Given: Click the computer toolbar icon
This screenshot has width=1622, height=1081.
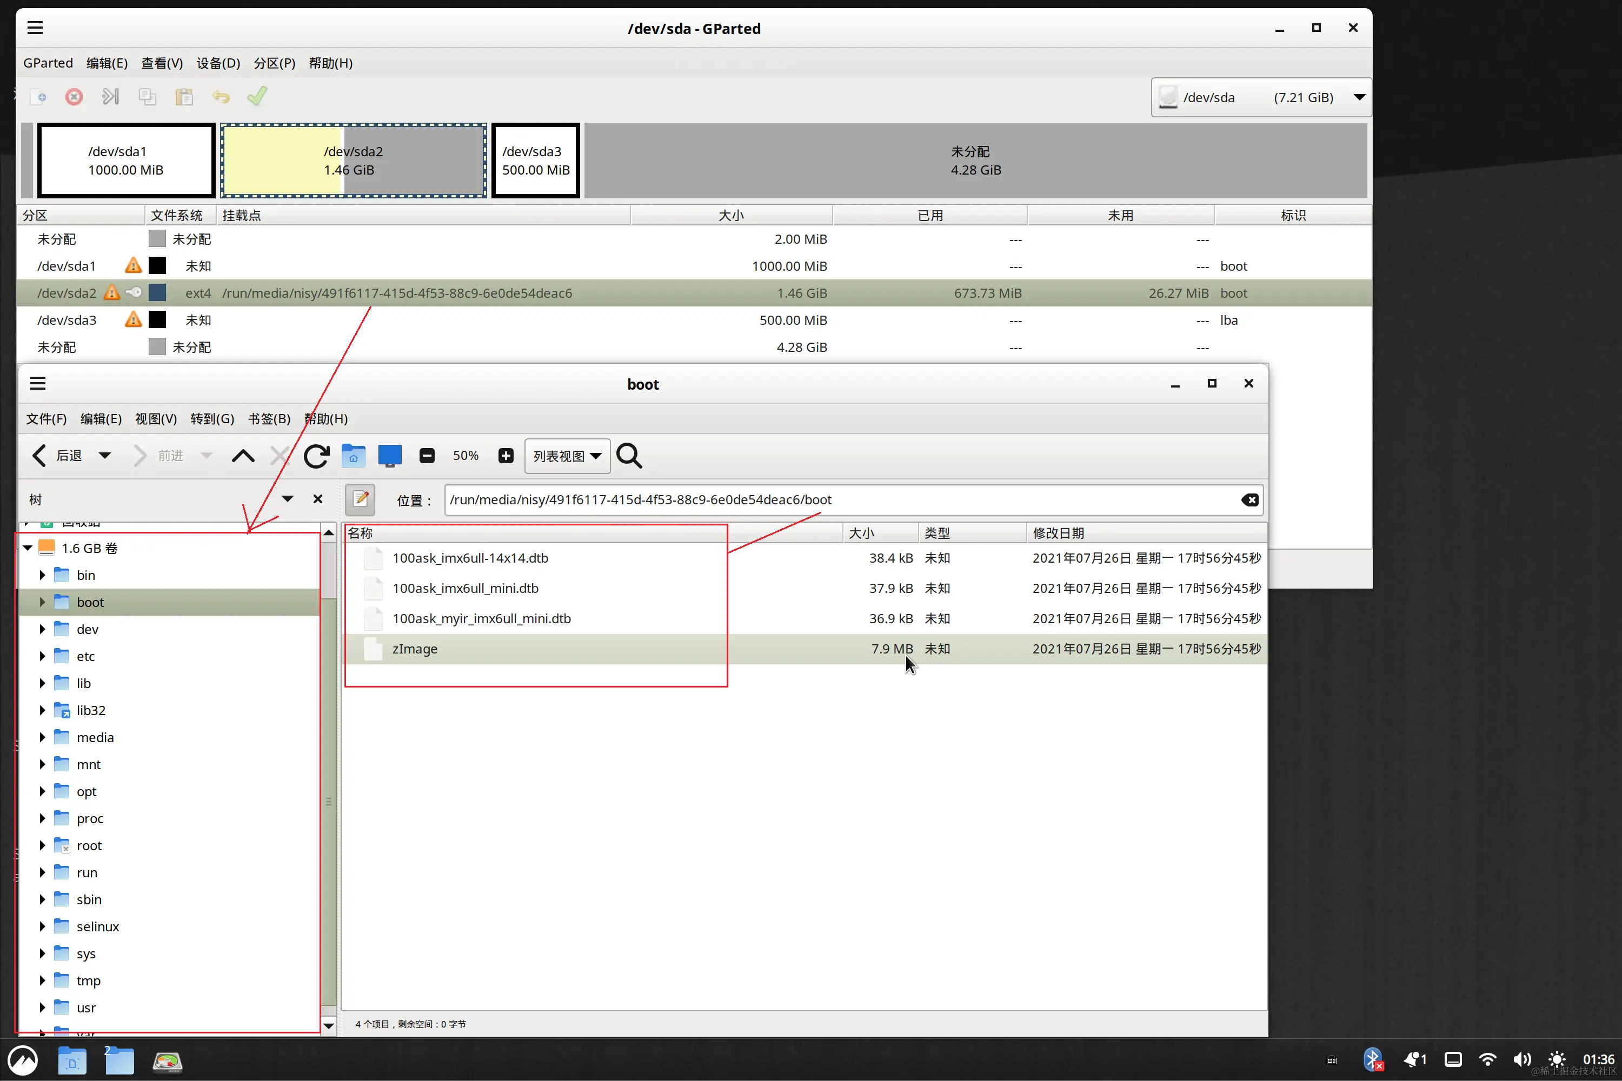Looking at the screenshot, I should pos(390,456).
